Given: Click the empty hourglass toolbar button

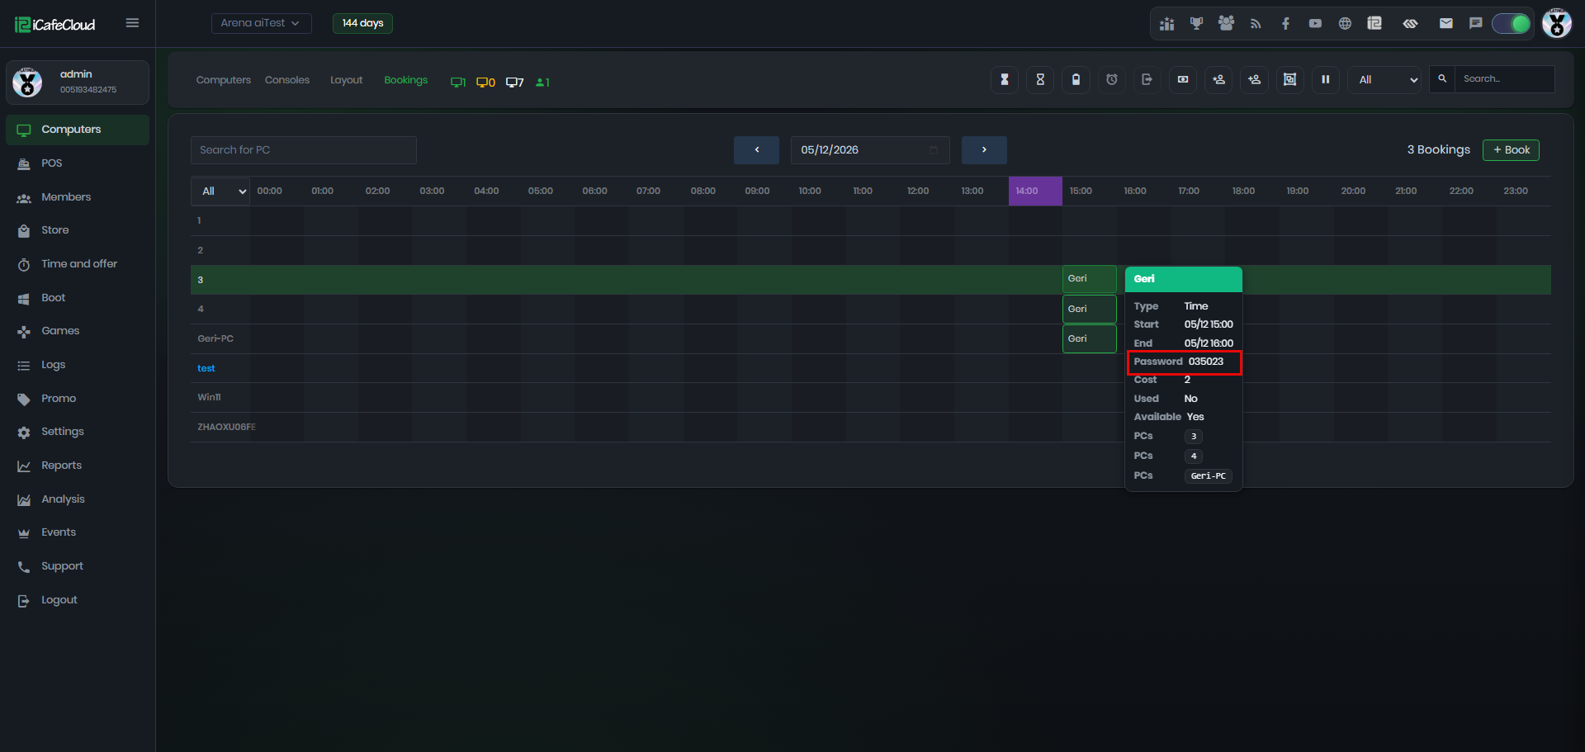Looking at the screenshot, I should point(1040,79).
